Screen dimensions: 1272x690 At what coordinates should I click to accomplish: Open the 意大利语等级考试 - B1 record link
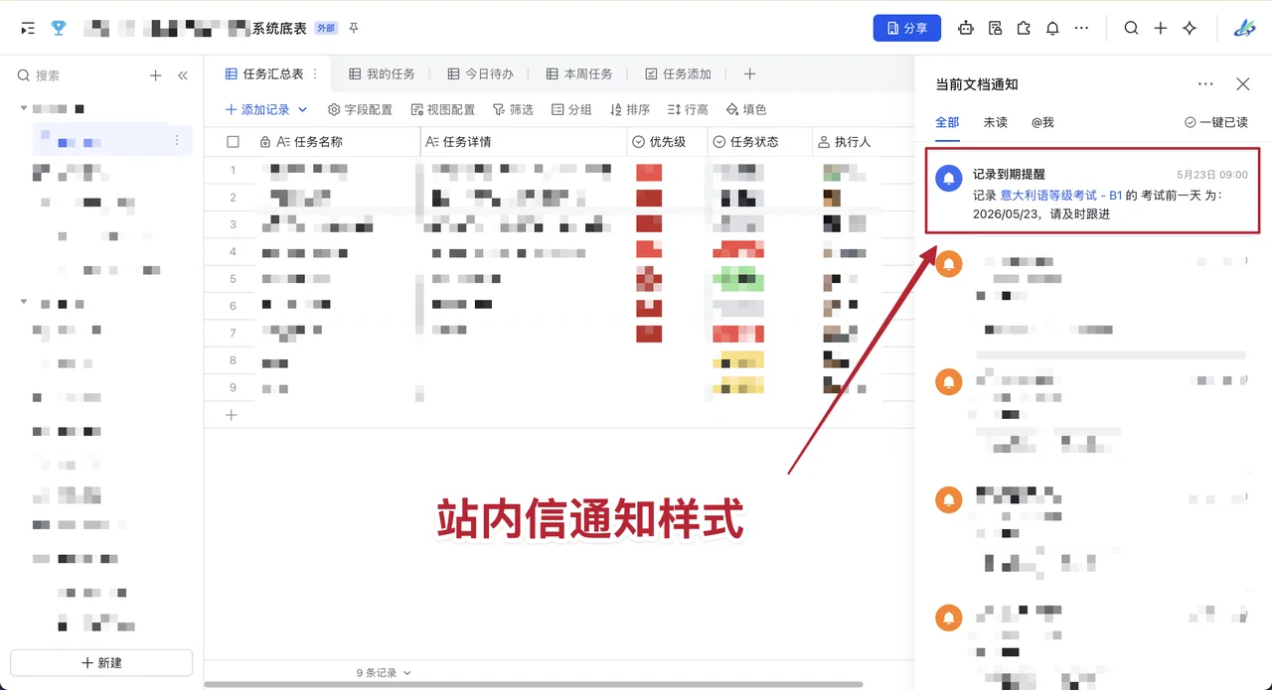[1061, 196]
